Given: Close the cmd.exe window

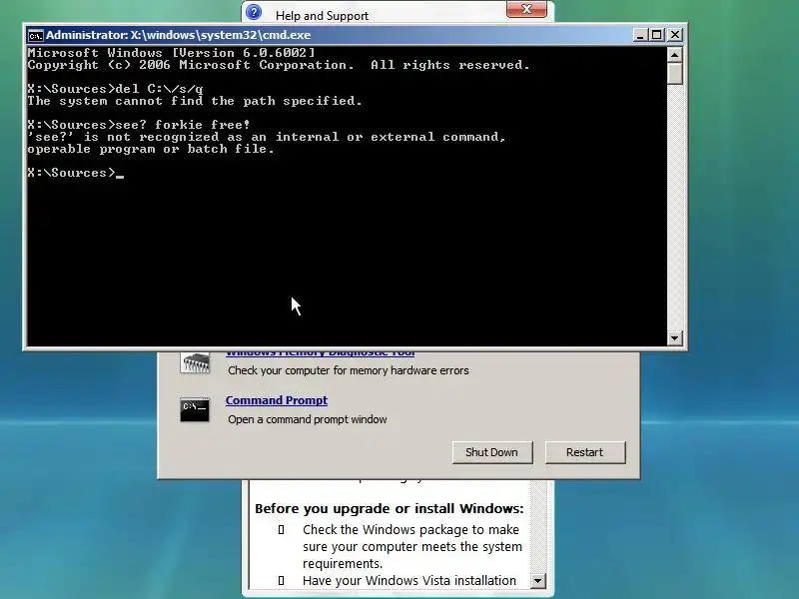Looking at the screenshot, I should [675, 35].
